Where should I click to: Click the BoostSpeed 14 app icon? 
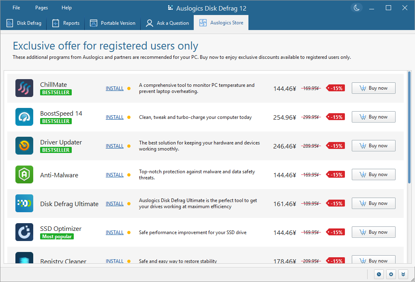coord(24,117)
